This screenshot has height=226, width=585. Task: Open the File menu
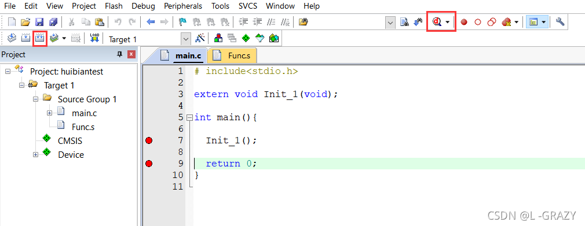pyautogui.click(x=10, y=6)
